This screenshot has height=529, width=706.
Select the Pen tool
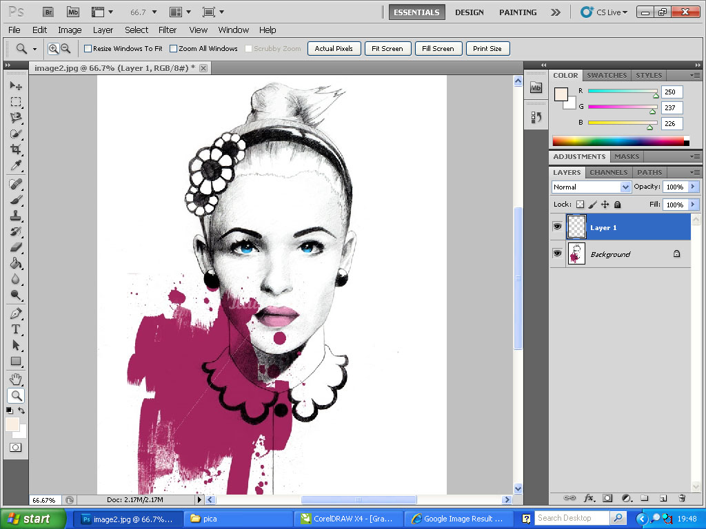(x=17, y=313)
